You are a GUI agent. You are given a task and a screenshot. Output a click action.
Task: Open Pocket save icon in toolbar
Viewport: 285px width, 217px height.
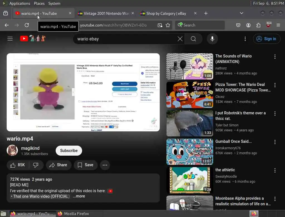tap(238, 25)
